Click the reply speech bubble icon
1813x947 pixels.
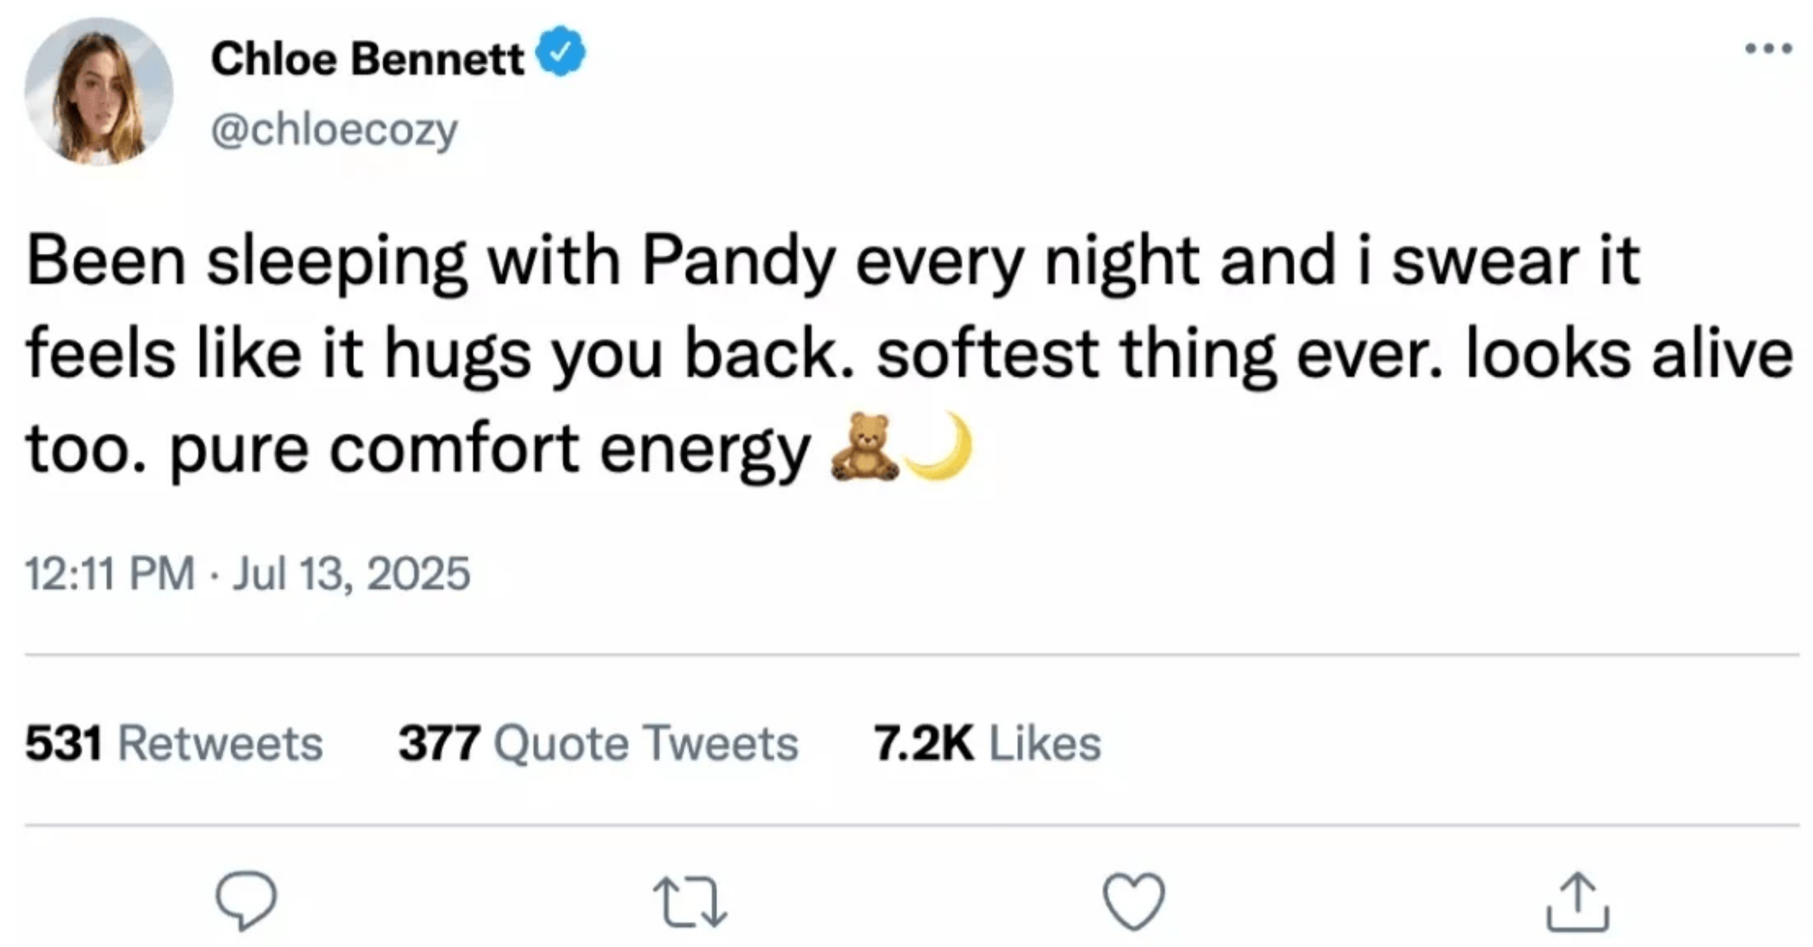[246, 901]
